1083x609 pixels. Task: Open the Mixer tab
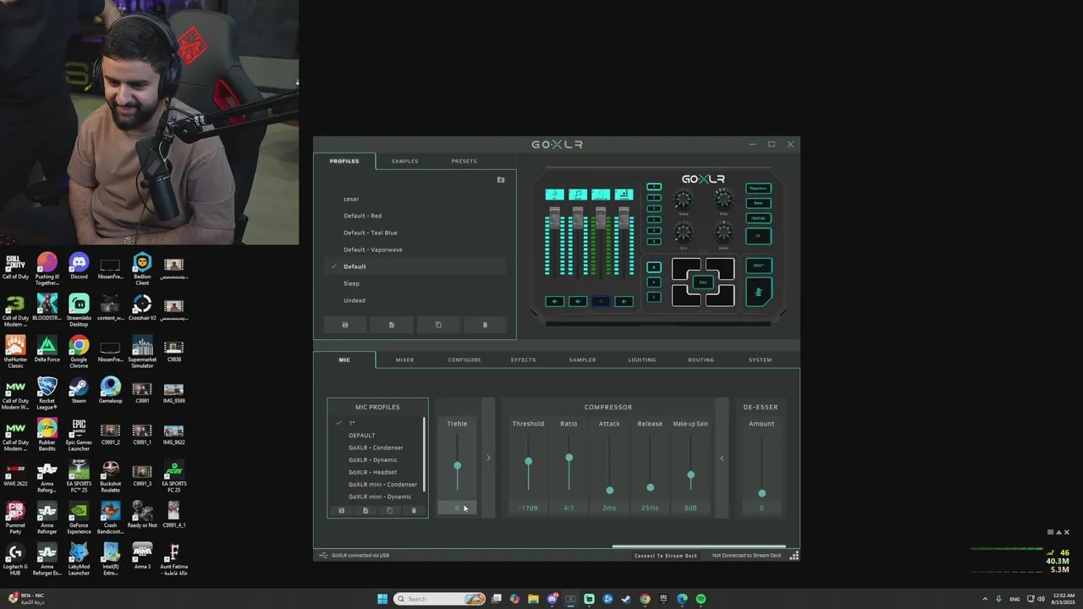point(404,360)
